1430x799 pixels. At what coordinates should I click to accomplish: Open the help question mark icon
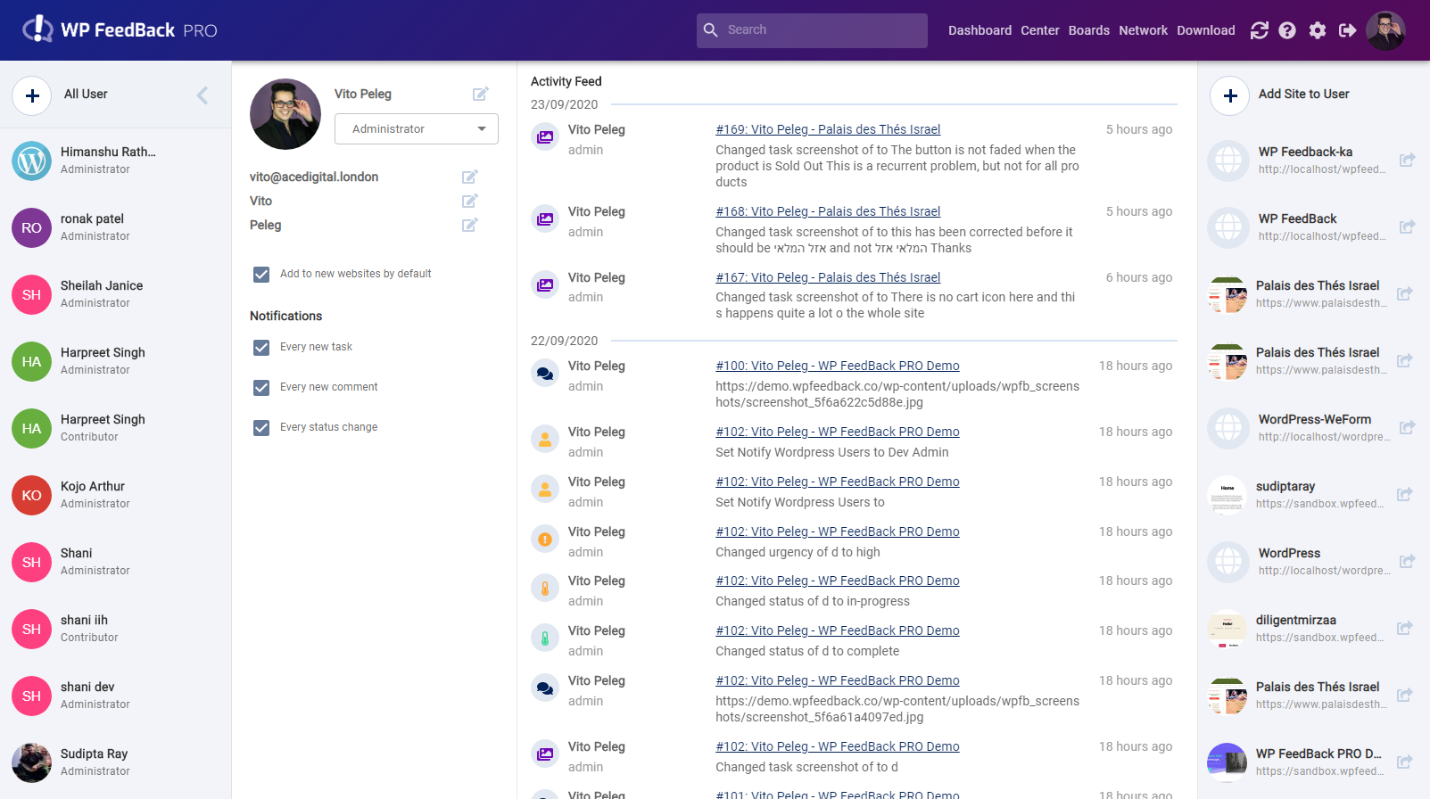[x=1287, y=30]
